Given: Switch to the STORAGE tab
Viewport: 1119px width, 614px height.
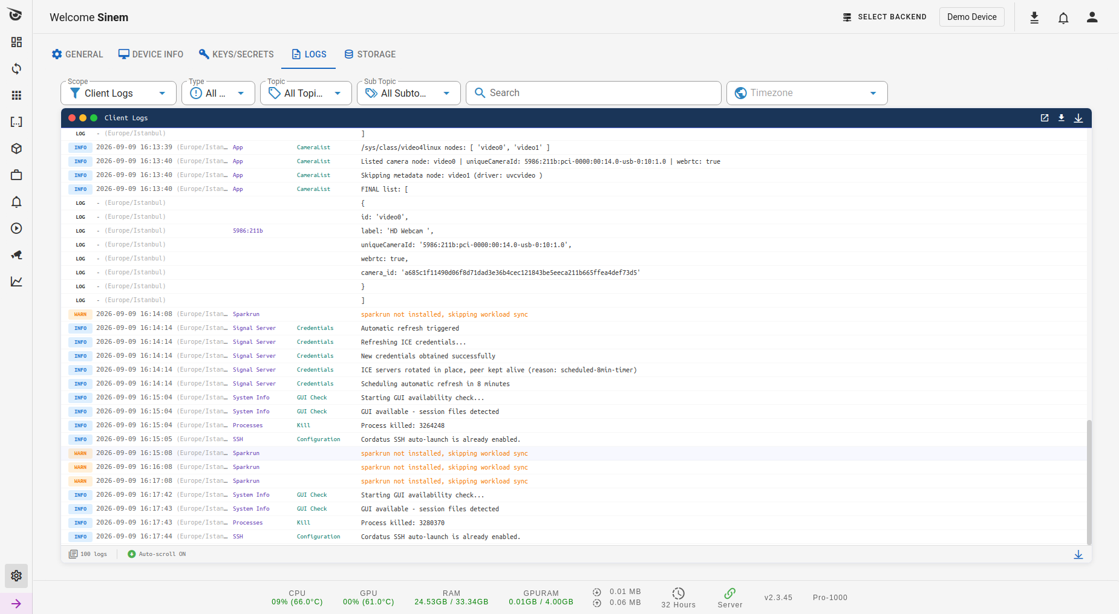Looking at the screenshot, I should click(370, 54).
